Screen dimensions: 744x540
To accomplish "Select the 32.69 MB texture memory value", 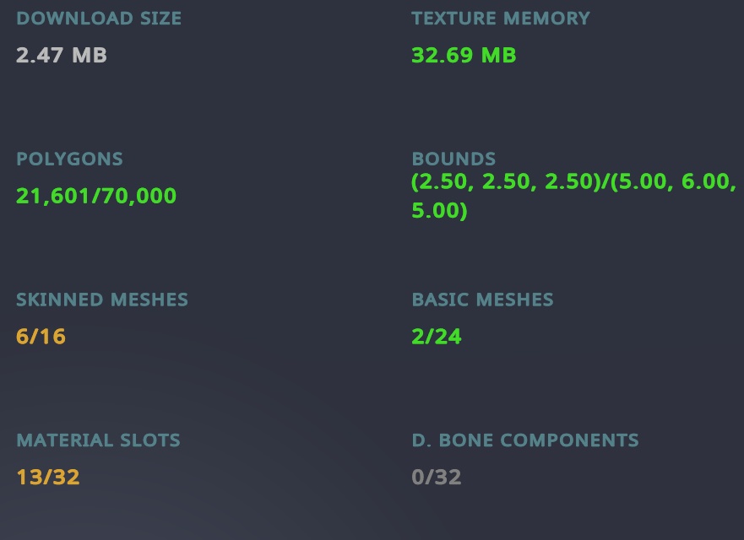I will click(x=464, y=56).
